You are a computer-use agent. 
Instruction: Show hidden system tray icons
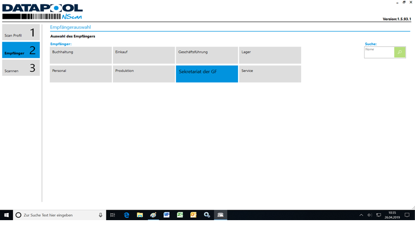click(361, 215)
